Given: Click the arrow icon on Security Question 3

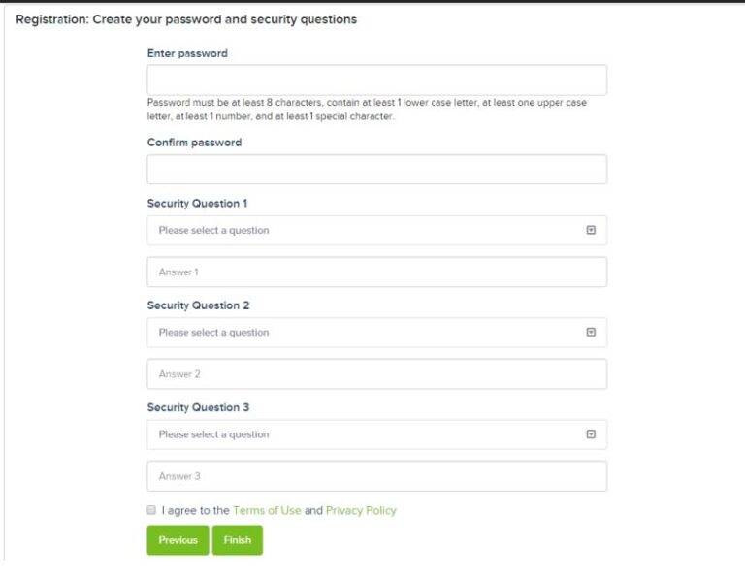Looking at the screenshot, I should click(x=591, y=434).
